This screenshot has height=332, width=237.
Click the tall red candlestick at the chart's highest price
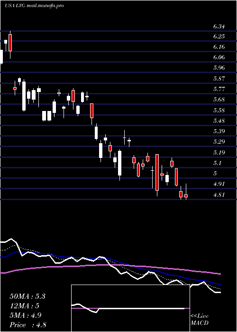tap(10, 43)
